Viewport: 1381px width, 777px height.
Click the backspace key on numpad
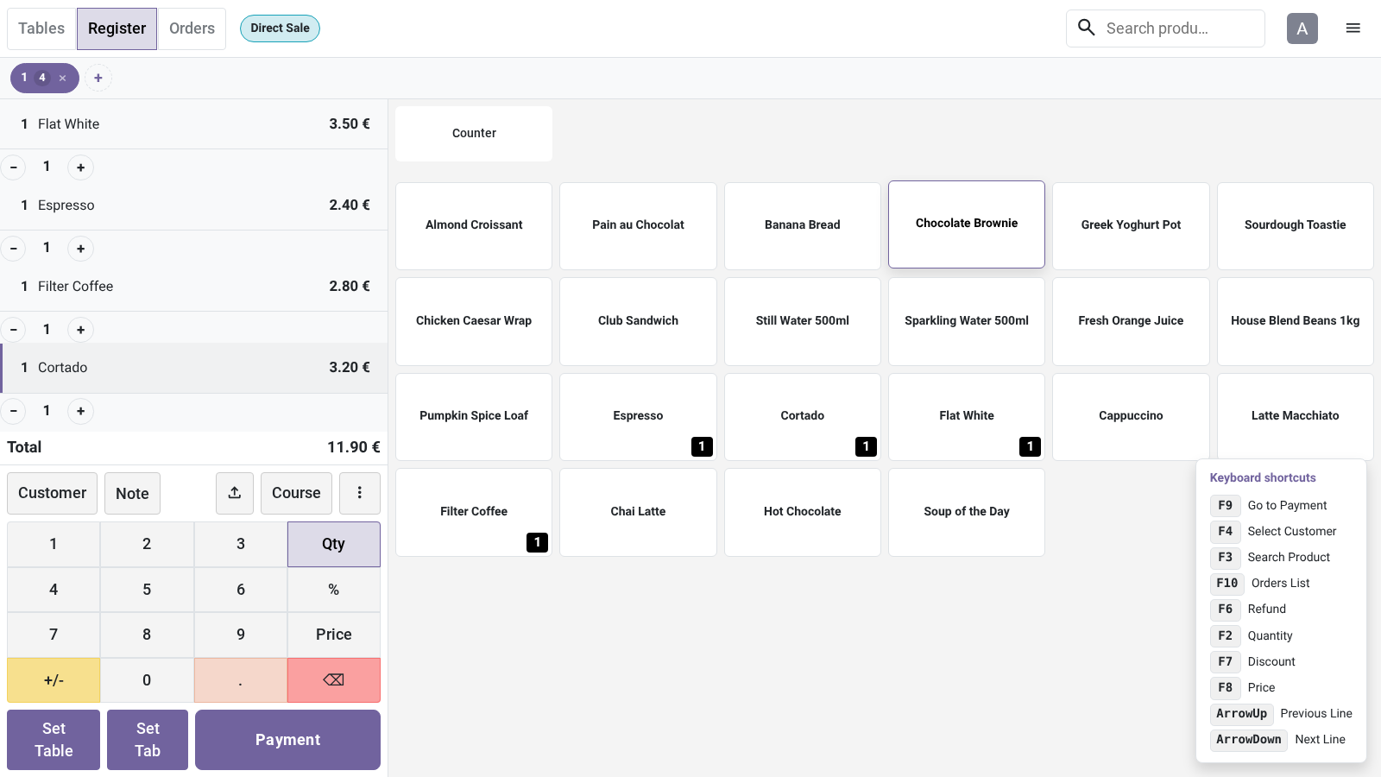(334, 680)
